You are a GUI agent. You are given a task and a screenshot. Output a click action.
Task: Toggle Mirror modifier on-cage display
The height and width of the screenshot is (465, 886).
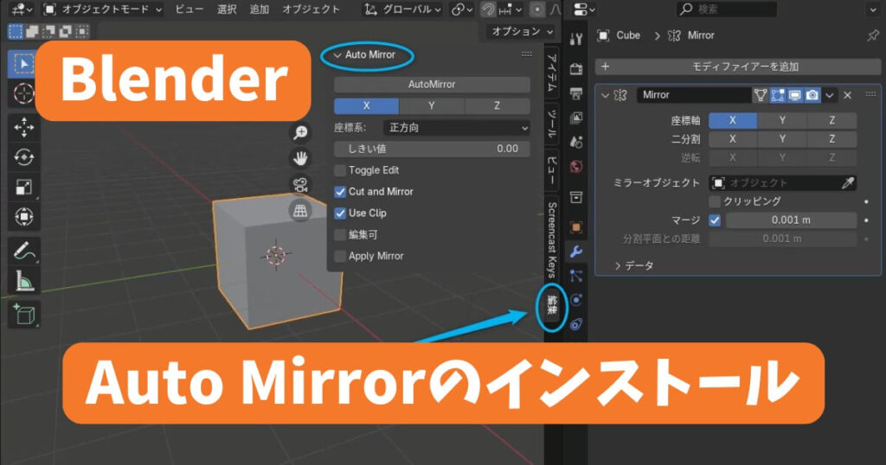(761, 95)
